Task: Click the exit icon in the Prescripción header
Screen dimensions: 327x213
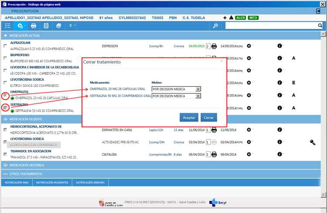Action: pos(319,10)
